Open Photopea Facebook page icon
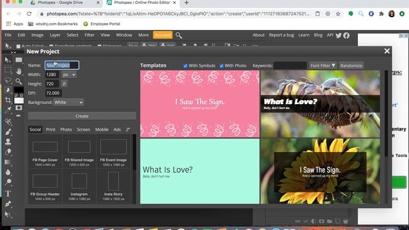Screen dimensions: 409x230 point(346,36)
